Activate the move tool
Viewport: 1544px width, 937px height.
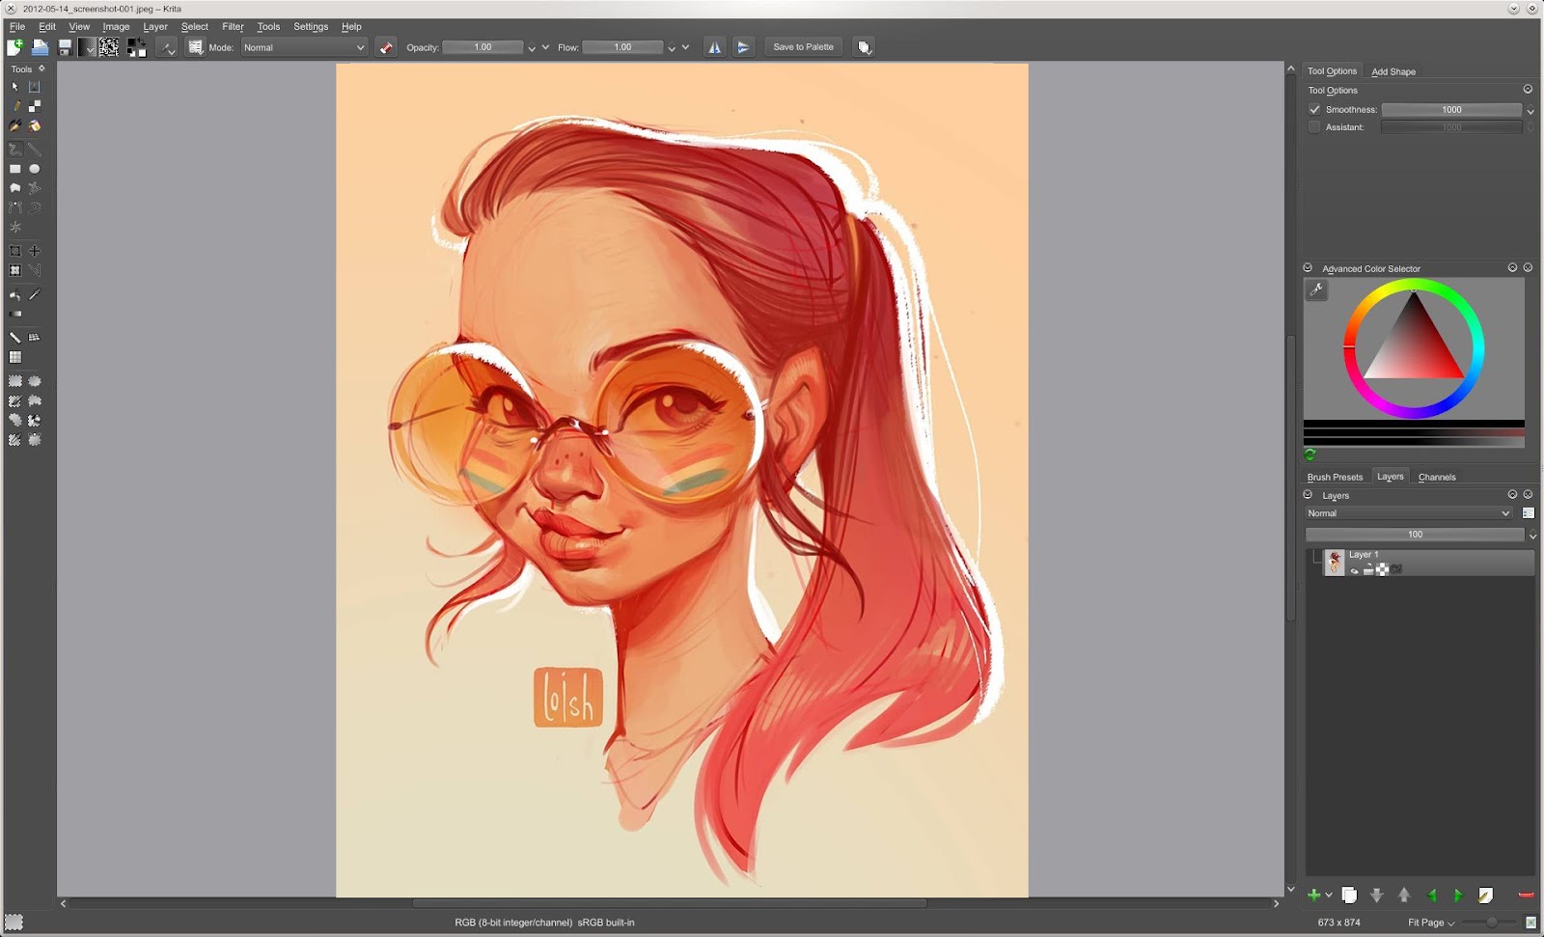[x=35, y=251]
